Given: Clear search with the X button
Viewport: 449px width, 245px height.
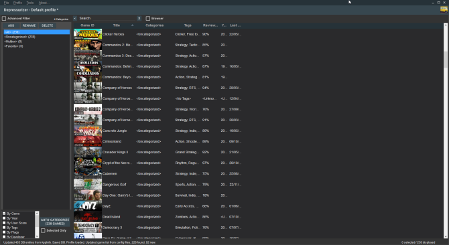Looking at the screenshot, I should 139,18.
